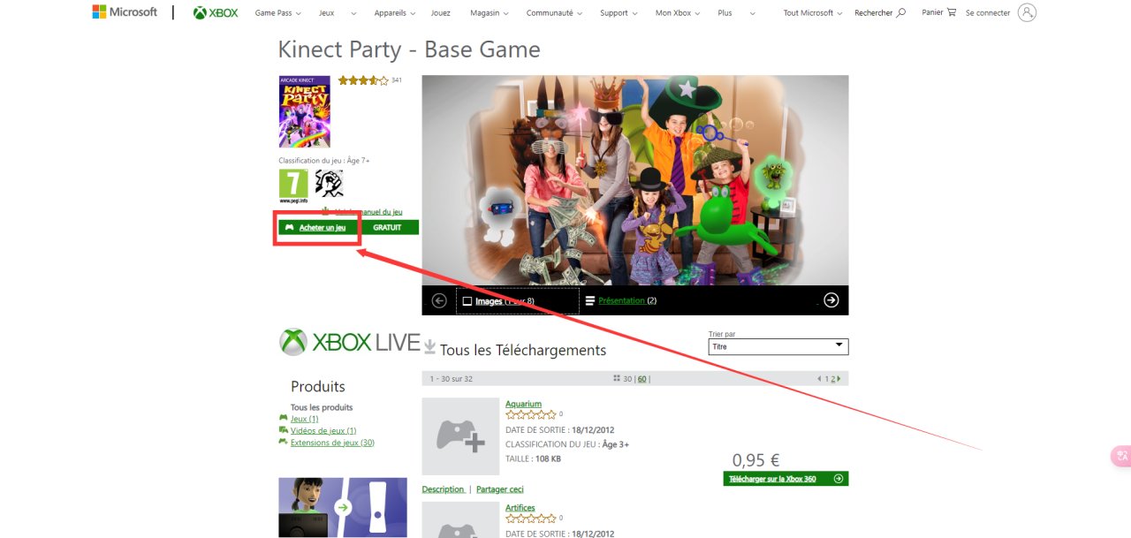The image size is (1131, 538).
Task: Click the Microsoft logo in header
Action: [125, 12]
